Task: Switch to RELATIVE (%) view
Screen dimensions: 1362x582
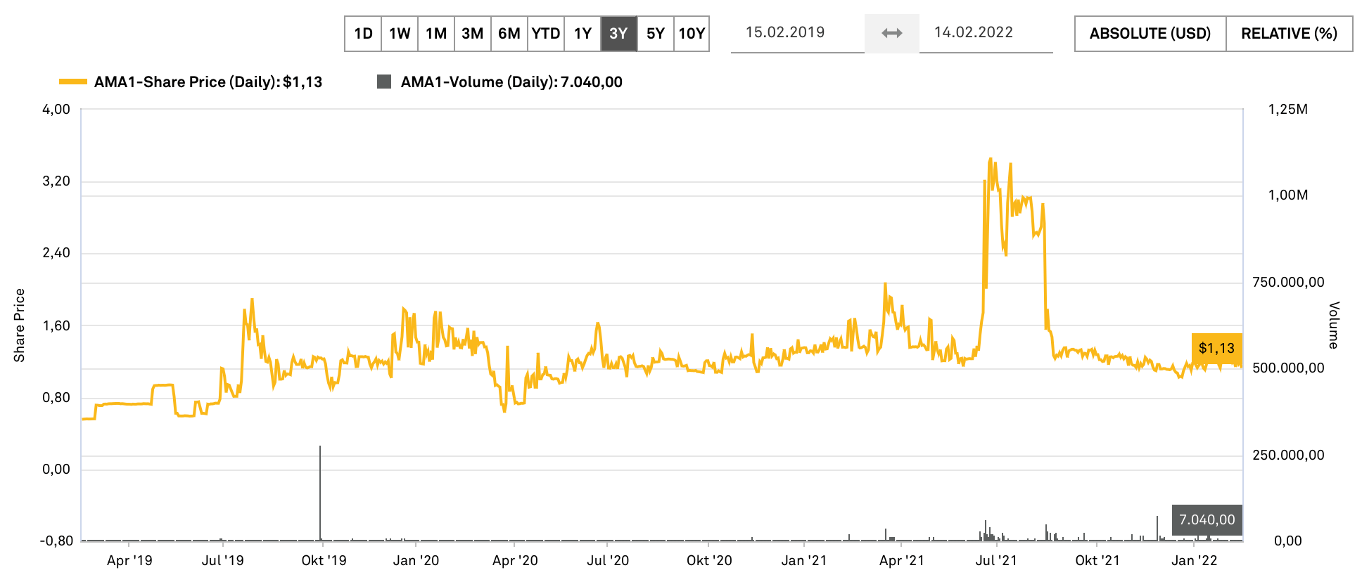Action: (1289, 34)
